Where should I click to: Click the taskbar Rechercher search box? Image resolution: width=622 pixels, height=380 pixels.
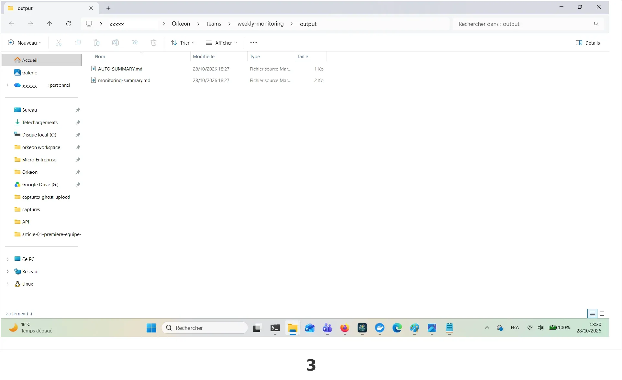coord(205,328)
